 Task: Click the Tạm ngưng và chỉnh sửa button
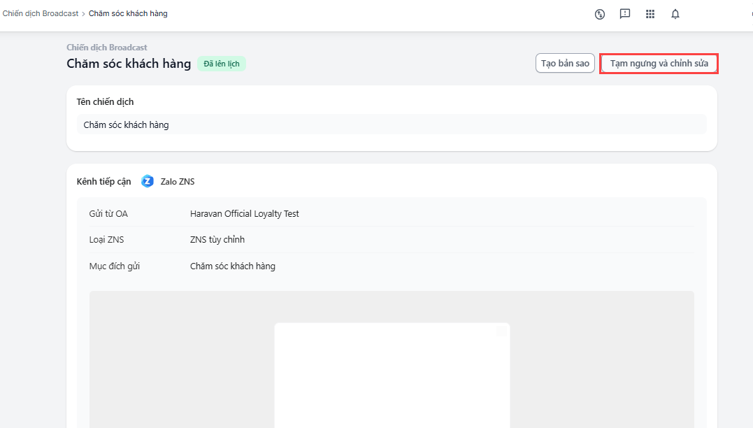pyautogui.click(x=659, y=64)
